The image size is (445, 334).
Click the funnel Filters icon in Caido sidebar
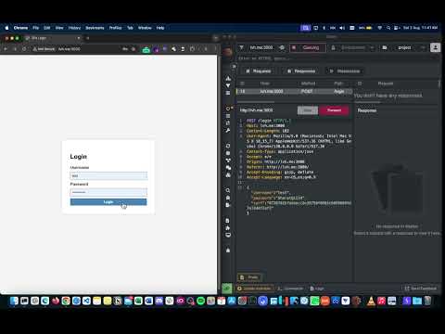(228, 85)
